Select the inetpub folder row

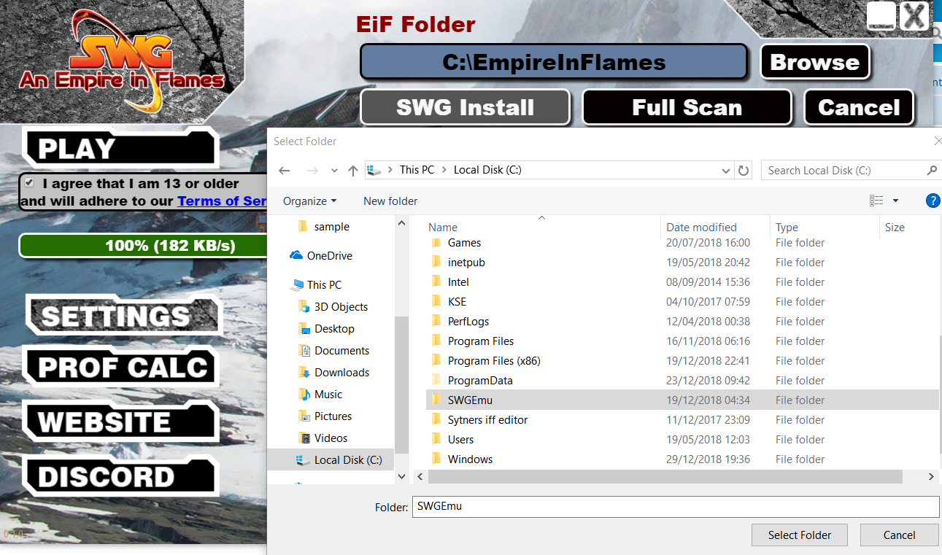tap(682, 263)
